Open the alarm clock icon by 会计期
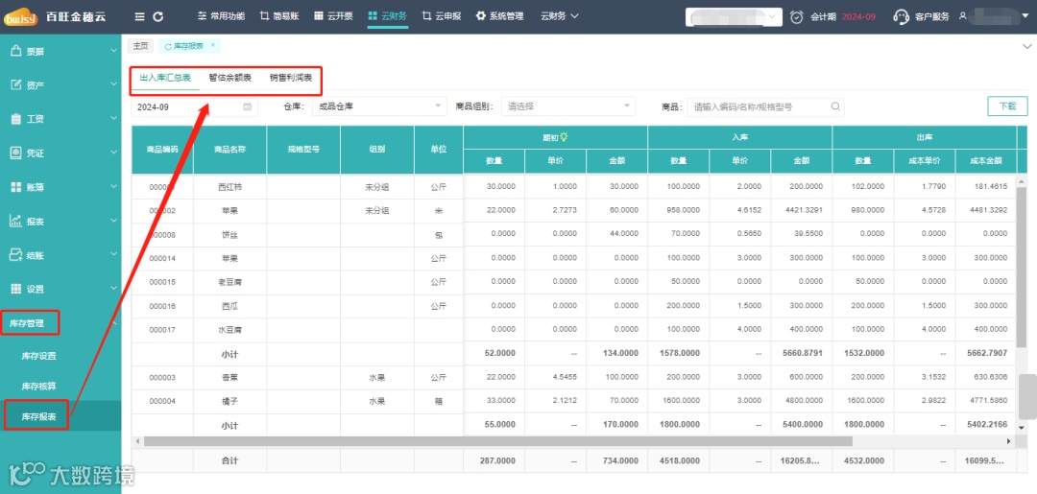1037x494 pixels. (798, 16)
